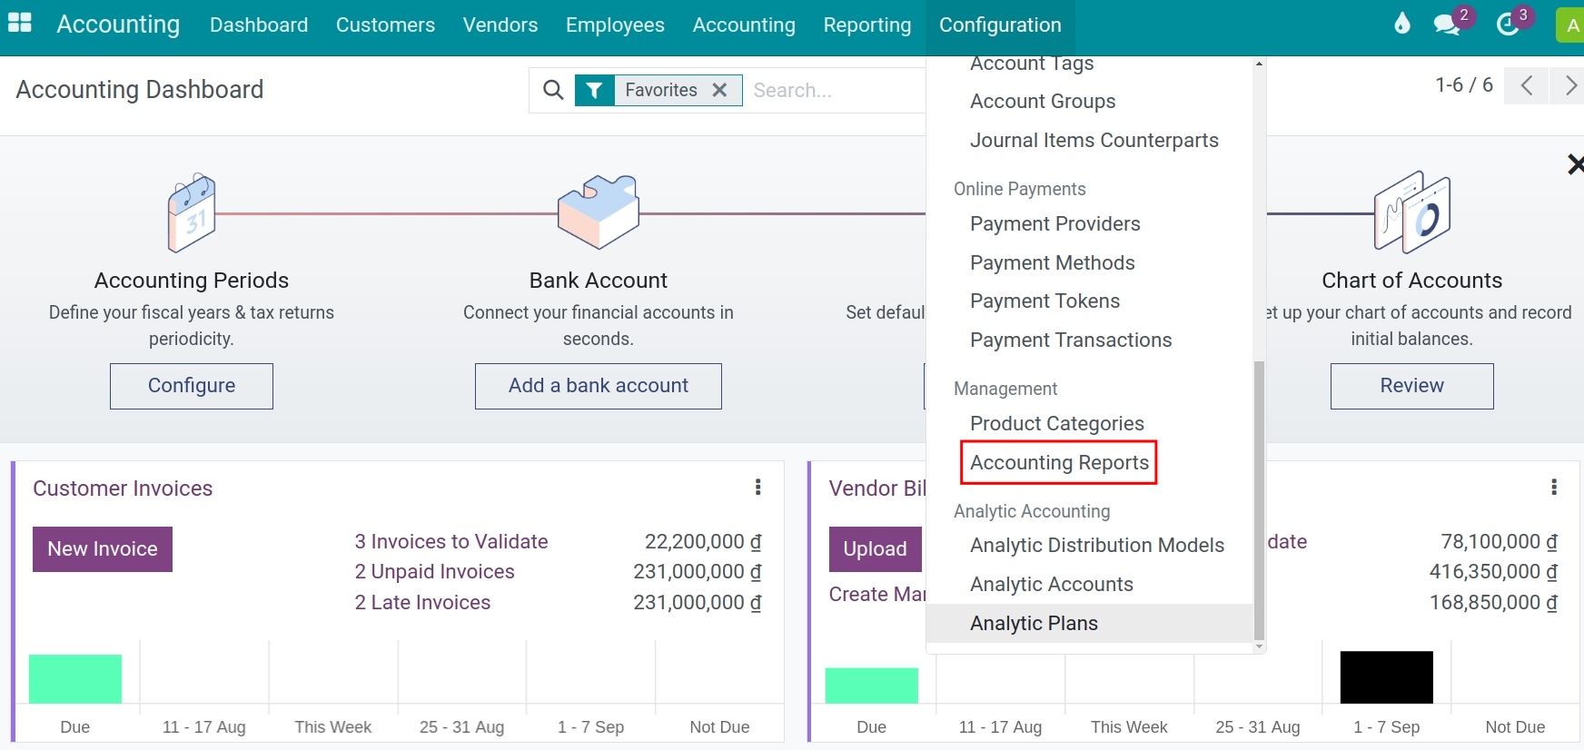Image resolution: width=1584 pixels, height=750 pixels.
Task: Open the Dashboard menu
Action: click(x=259, y=25)
